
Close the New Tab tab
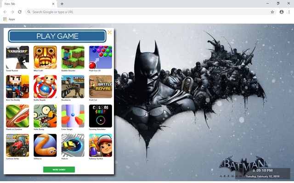(x=53, y=4)
